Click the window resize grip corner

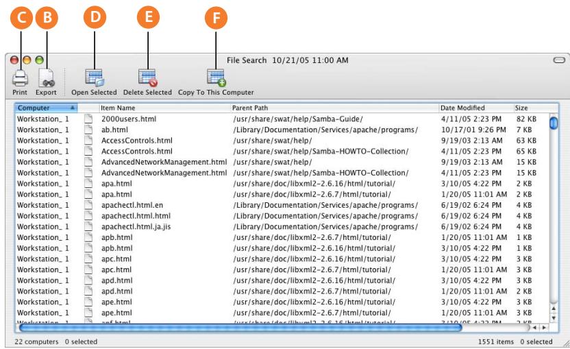pyautogui.click(x=566, y=344)
